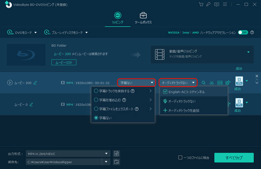
Task: Click the NVIDIA label
Action: (174, 33)
